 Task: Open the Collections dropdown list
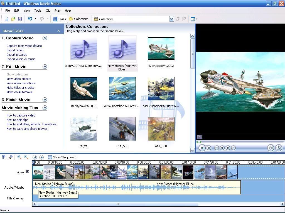(171, 19)
